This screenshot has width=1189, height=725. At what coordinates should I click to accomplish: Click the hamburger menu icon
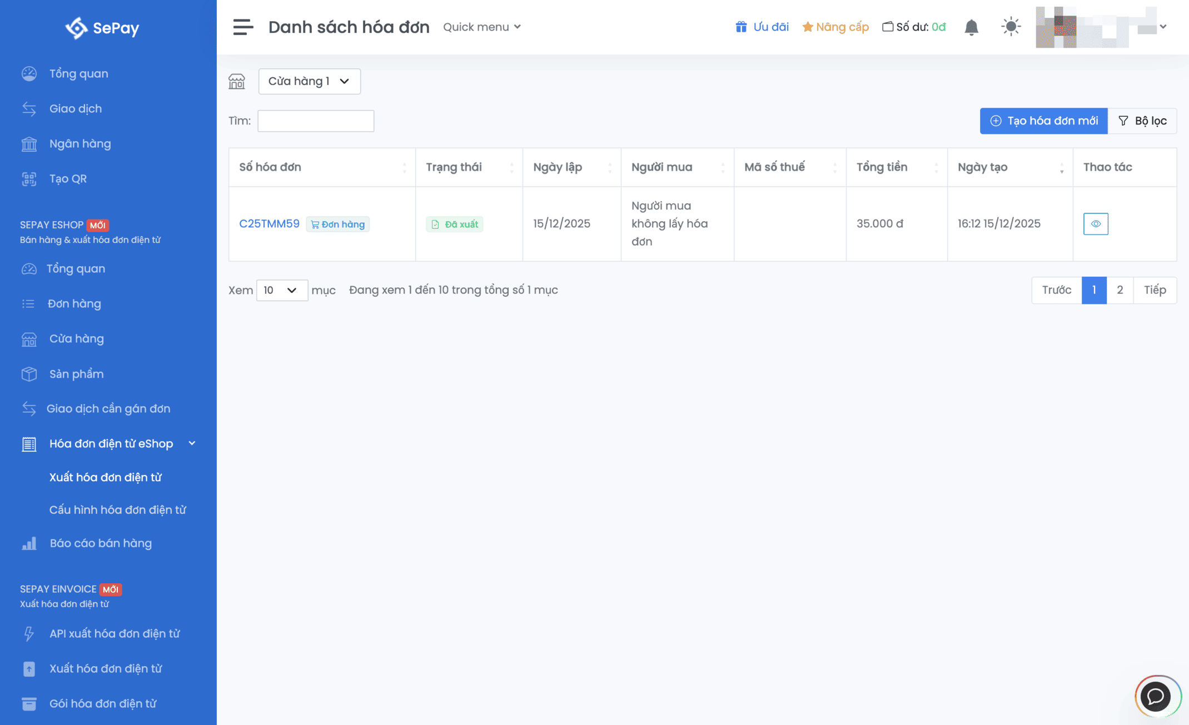(243, 27)
